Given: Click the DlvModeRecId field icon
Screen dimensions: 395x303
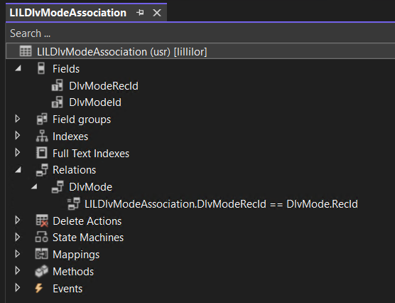Looking at the screenshot, I should pyautogui.click(x=57, y=85).
